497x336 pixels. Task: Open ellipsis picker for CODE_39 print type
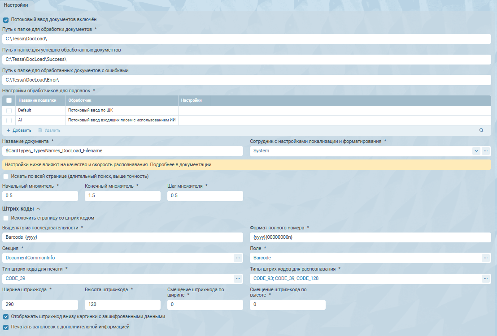[237, 279]
